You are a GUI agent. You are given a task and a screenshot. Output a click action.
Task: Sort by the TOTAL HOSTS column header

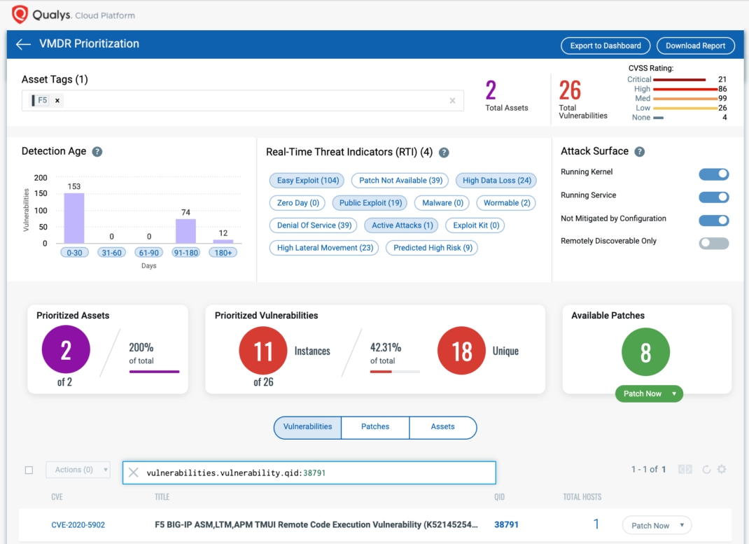(582, 497)
